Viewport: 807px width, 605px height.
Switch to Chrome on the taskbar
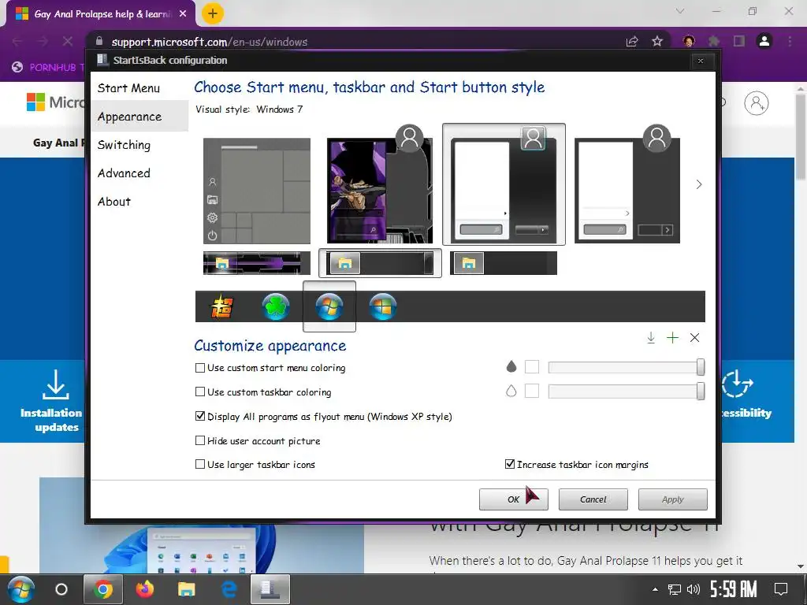(103, 589)
